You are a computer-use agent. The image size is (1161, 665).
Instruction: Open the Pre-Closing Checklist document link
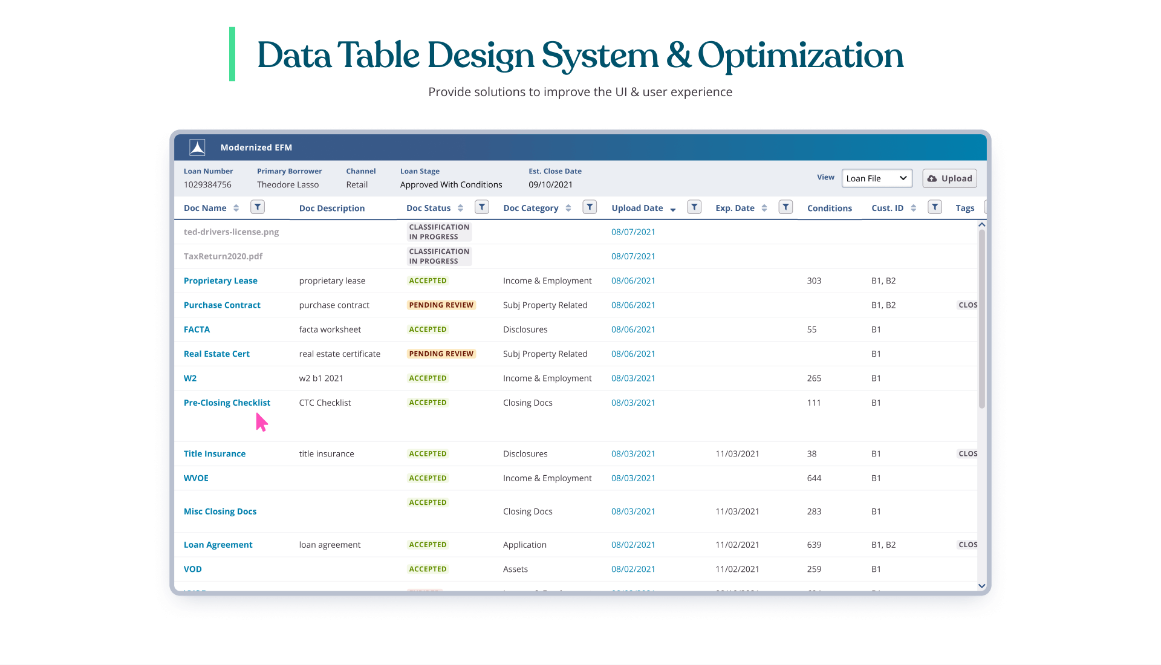coord(227,403)
